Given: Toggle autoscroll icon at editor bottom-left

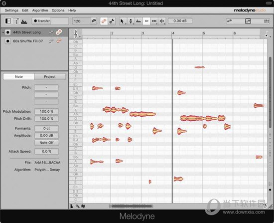Looking at the screenshot, I should (x=72, y=206).
